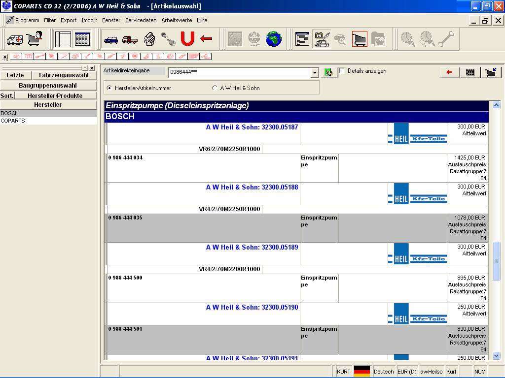Viewport: 505px width, 378px height.
Task: Choose the red truck vehicle icon
Action: click(130, 39)
